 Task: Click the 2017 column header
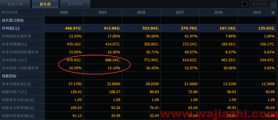click(x=180, y=12)
